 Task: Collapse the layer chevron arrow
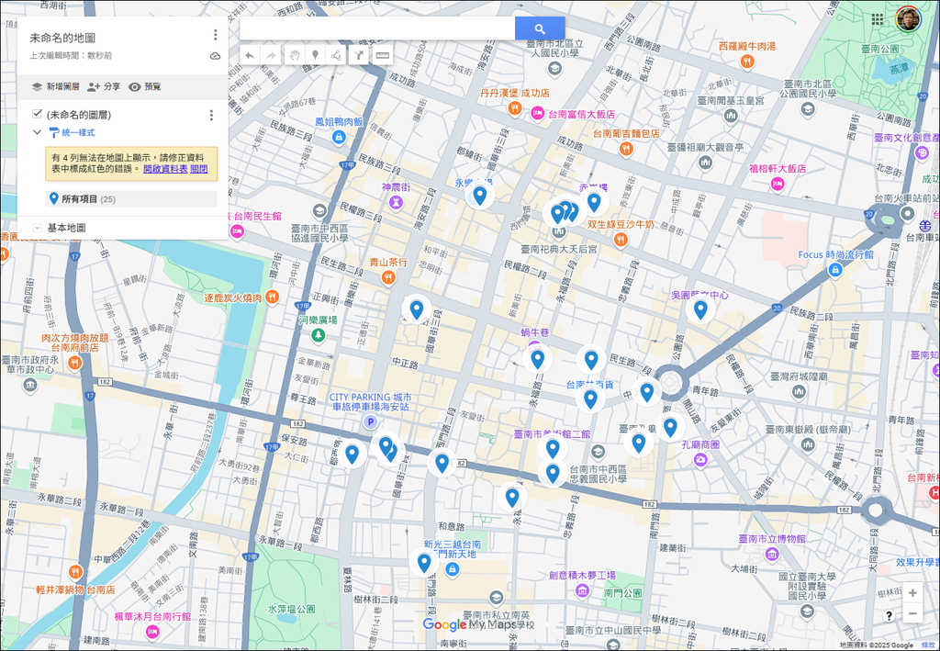[37, 132]
